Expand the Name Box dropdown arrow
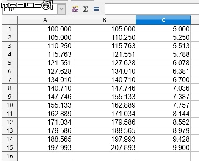199x161 pixels. pyautogui.click(x=61, y=9)
